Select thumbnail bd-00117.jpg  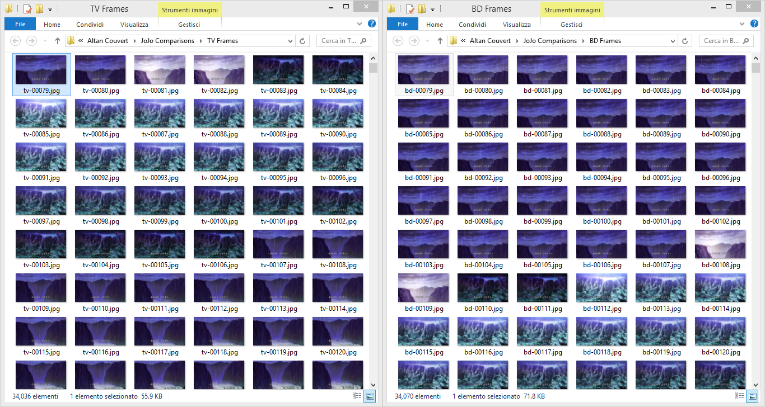(542, 332)
